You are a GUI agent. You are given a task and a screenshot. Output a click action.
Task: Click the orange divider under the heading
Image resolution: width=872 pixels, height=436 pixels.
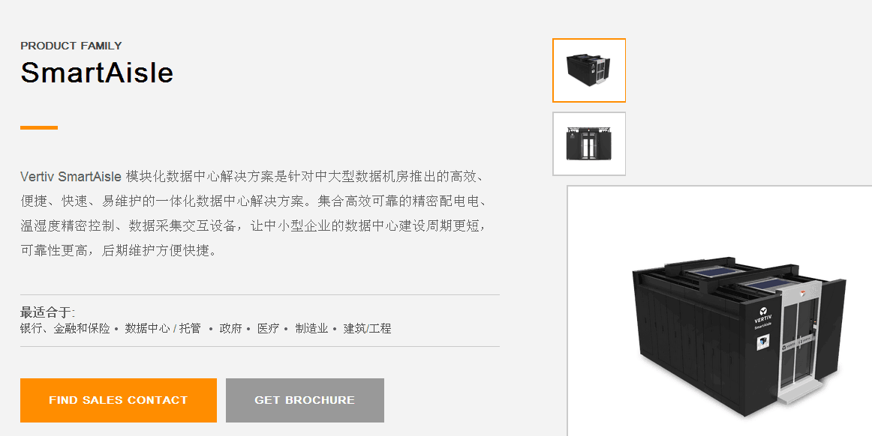click(39, 128)
